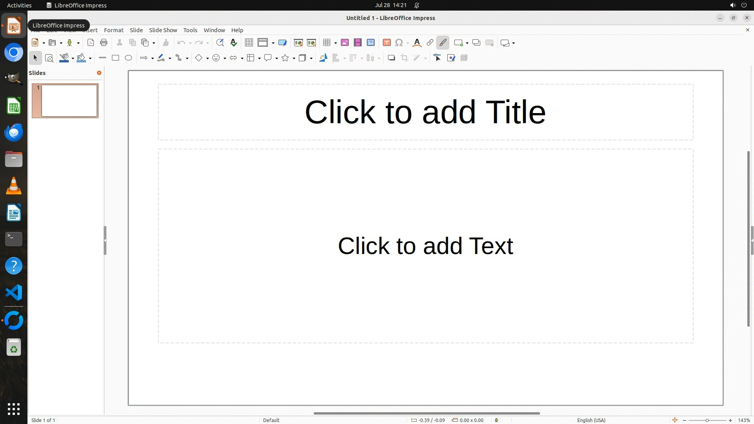
Task: Open the Slide Show menu
Action: [163, 30]
